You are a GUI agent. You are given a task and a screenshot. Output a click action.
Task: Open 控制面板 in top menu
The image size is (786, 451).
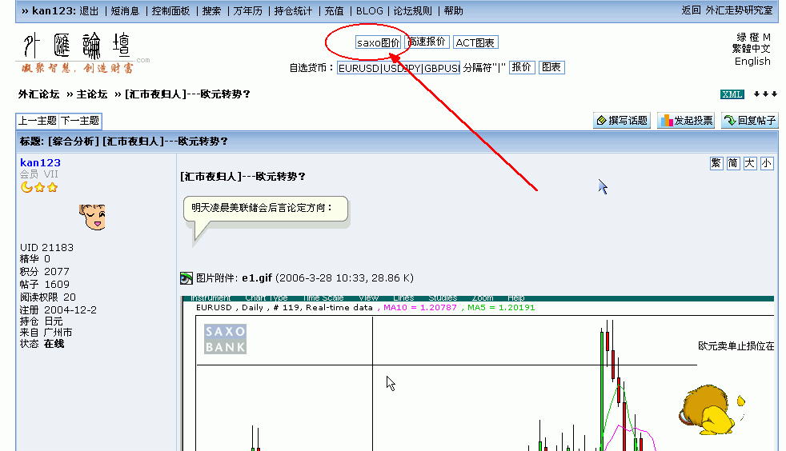pos(170,11)
